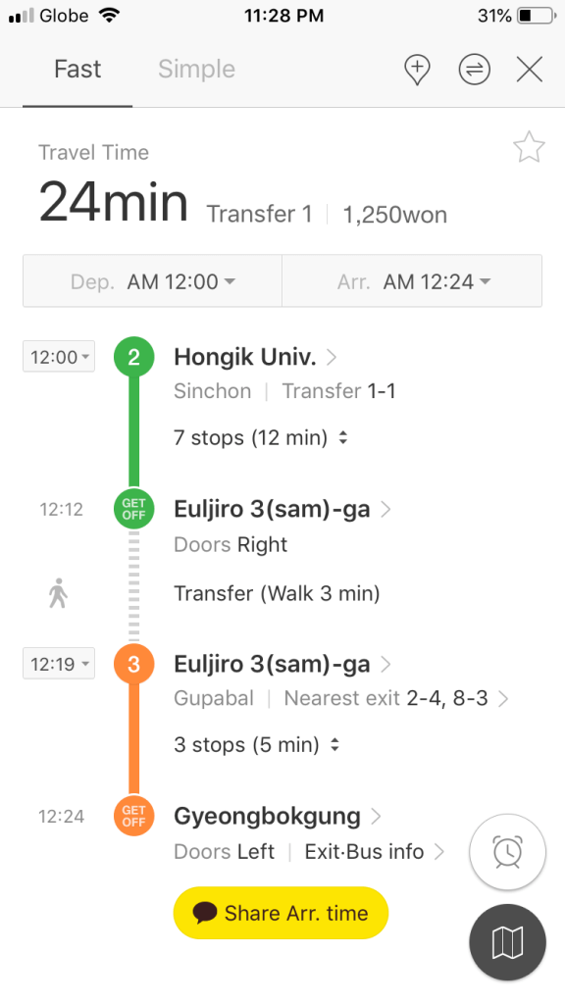Select the Fast tab

coord(77,70)
